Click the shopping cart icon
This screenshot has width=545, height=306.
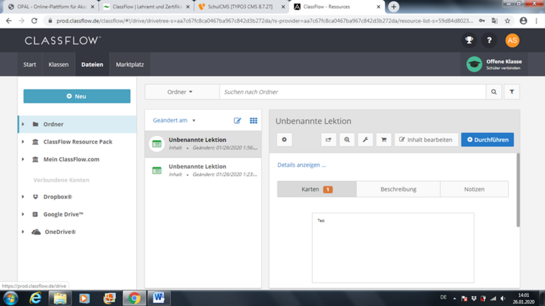pos(384,139)
